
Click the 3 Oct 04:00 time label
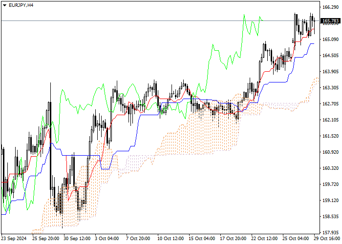(107, 239)
